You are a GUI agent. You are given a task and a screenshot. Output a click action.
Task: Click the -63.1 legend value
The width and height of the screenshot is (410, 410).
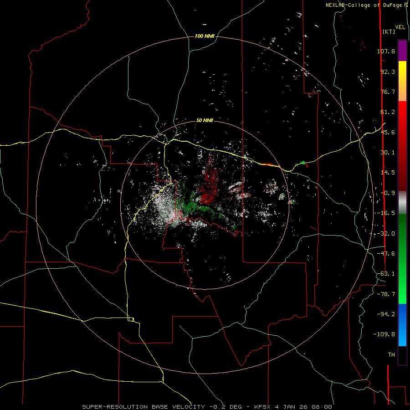(386, 274)
